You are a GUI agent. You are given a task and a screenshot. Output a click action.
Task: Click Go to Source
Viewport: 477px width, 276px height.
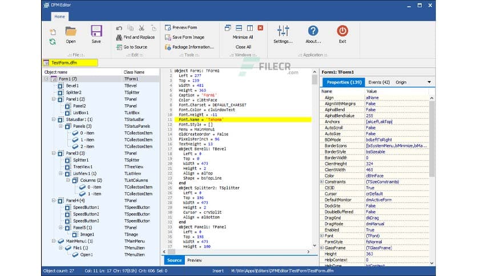point(132,47)
